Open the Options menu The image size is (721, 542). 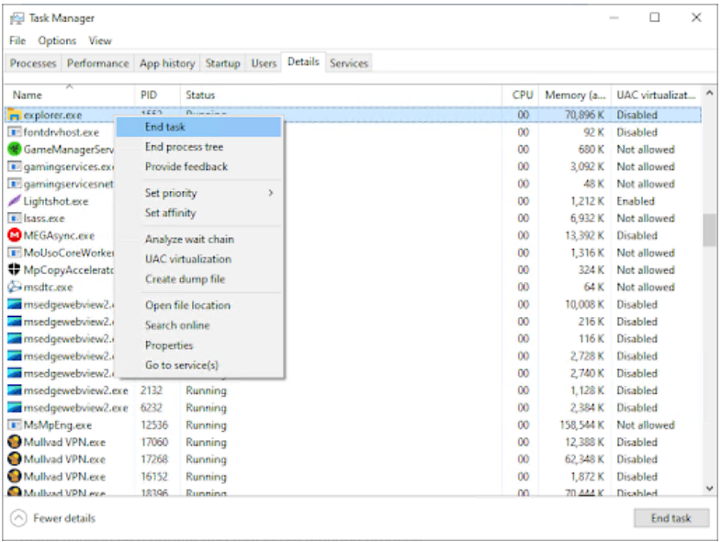click(x=57, y=41)
